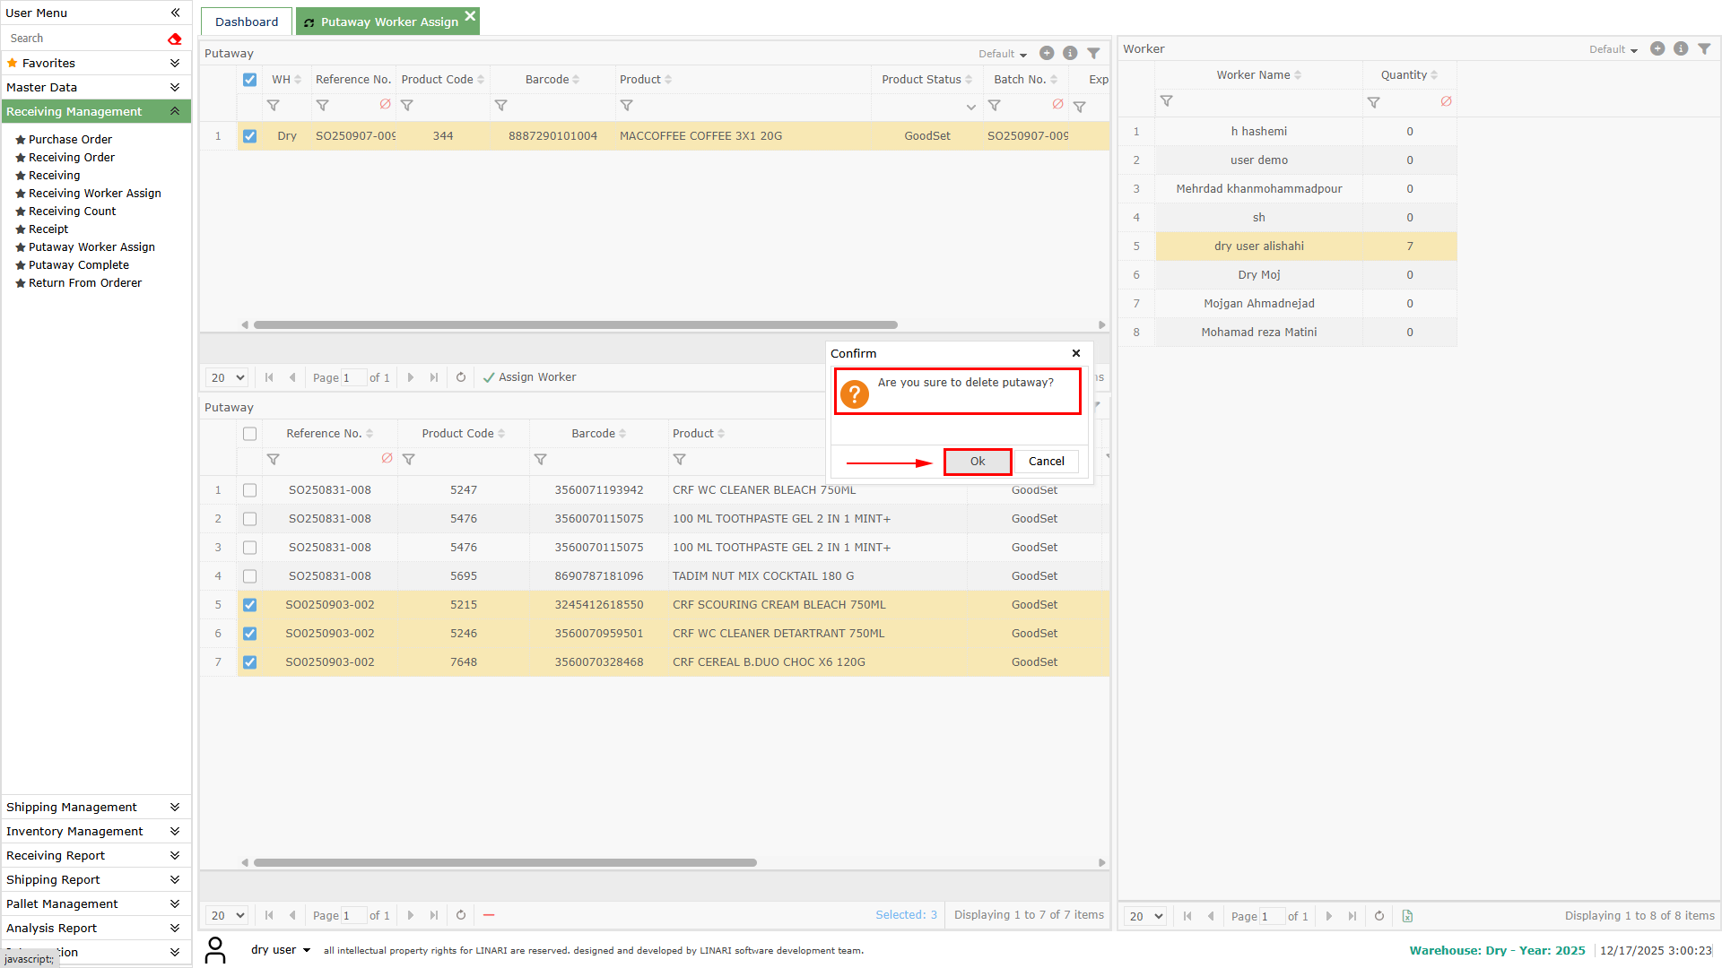This screenshot has height=968, width=1722.
Task: Collapse the User Menu sidebar with the double arrow
Action: coord(175,13)
